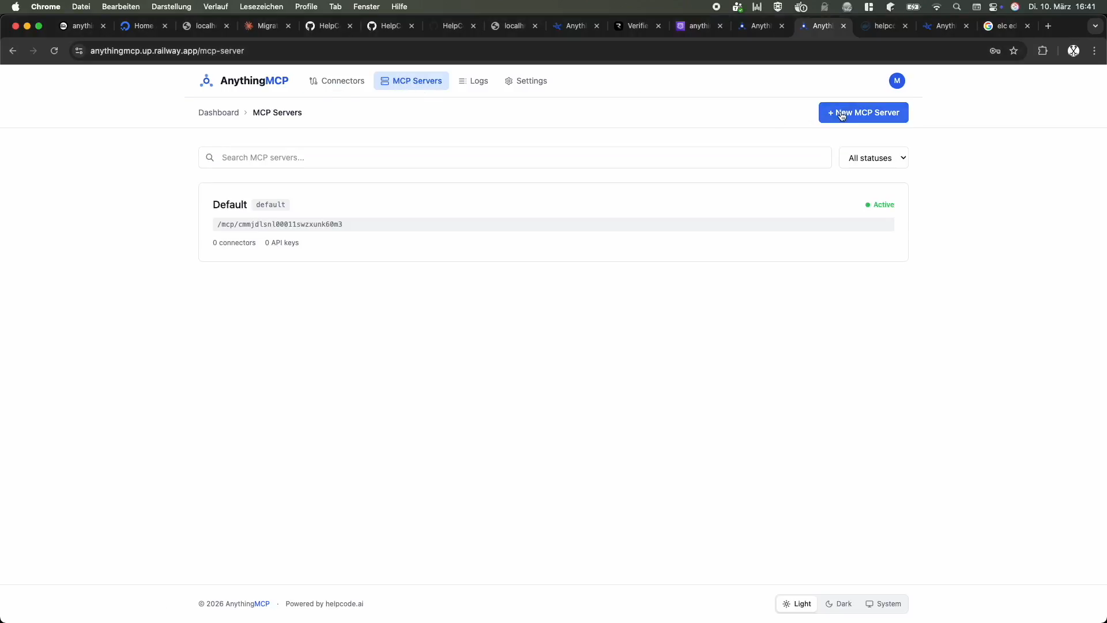
Task: Open the Settings page
Action: (x=526, y=81)
